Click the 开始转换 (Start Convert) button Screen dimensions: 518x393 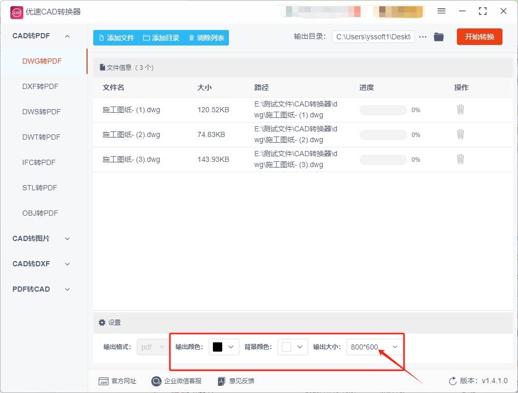(x=479, y=37)
